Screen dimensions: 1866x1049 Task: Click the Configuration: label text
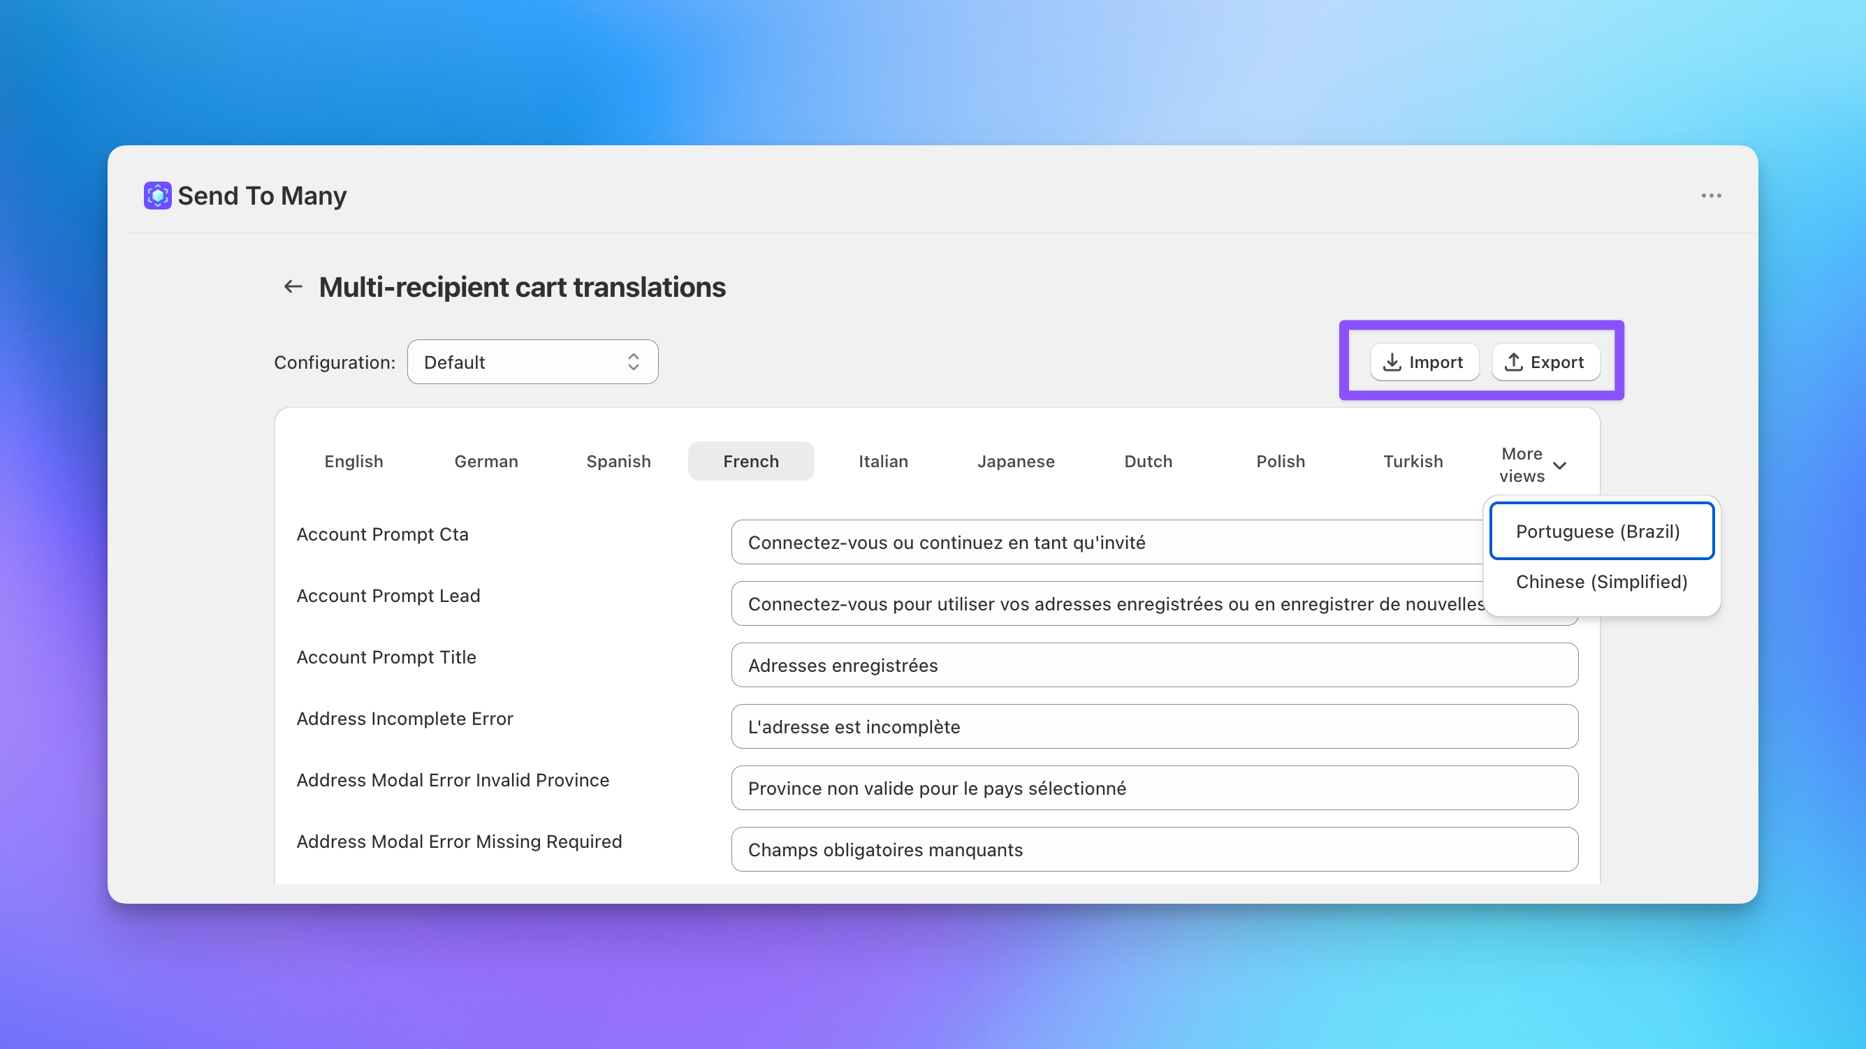click(335, 362)
